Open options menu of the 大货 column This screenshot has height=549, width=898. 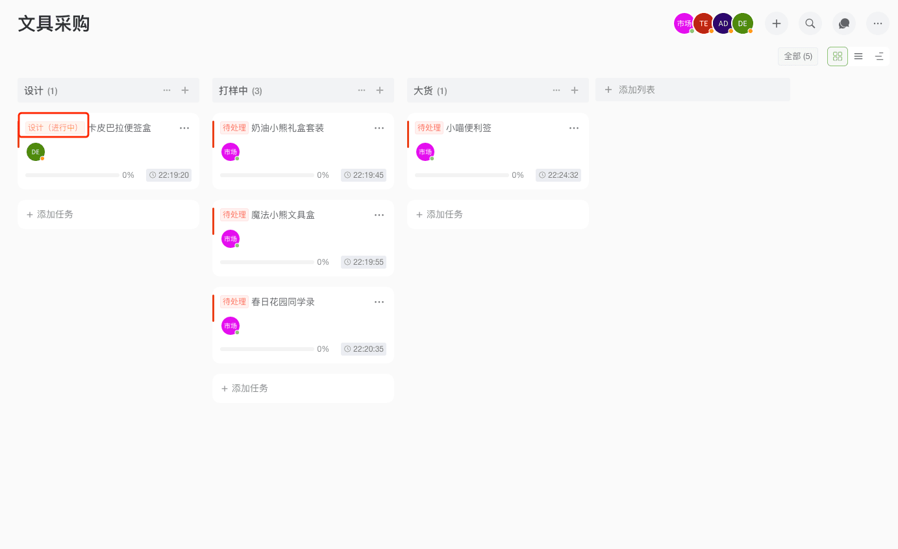point(556,90)
